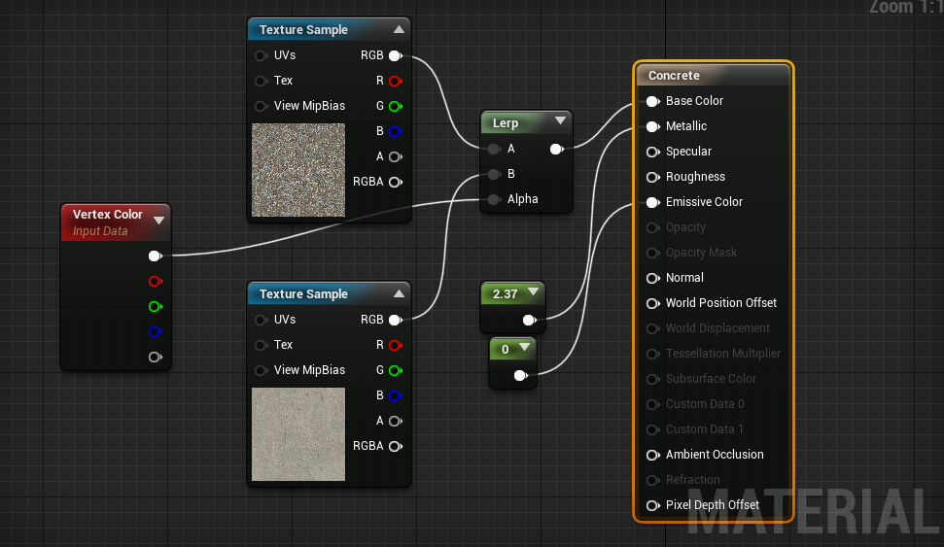The image size is (944, 547).
Task: Click the blue B output pin of the bottom Texture Sample
Action: (x=396, y=395)
